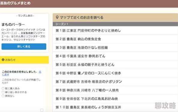Click the 詳しく見る blue button
The width and height of the screenshot is (178, 112).
(24, 47)
